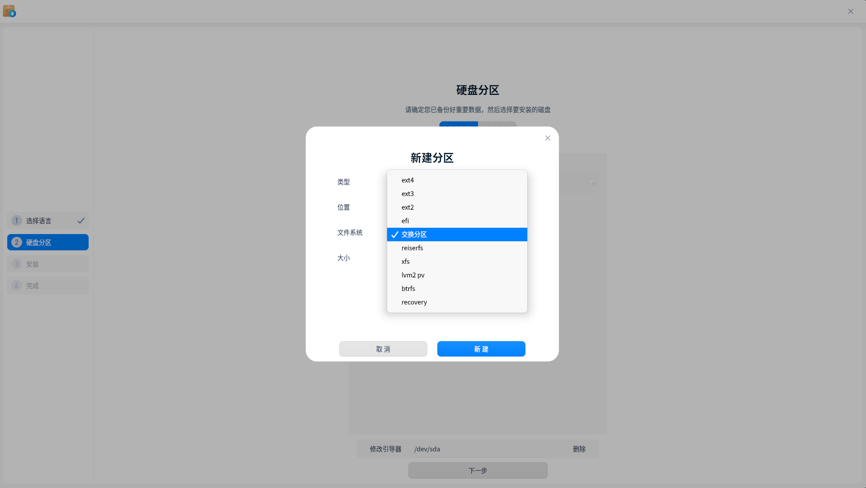The width and height of the screenshot is (866, 488).
Task: Click the 类型 label
Action: 344,182
